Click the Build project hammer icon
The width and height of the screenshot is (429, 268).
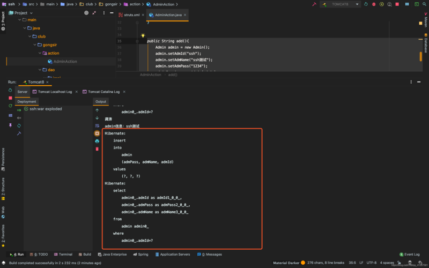point(314,4)
